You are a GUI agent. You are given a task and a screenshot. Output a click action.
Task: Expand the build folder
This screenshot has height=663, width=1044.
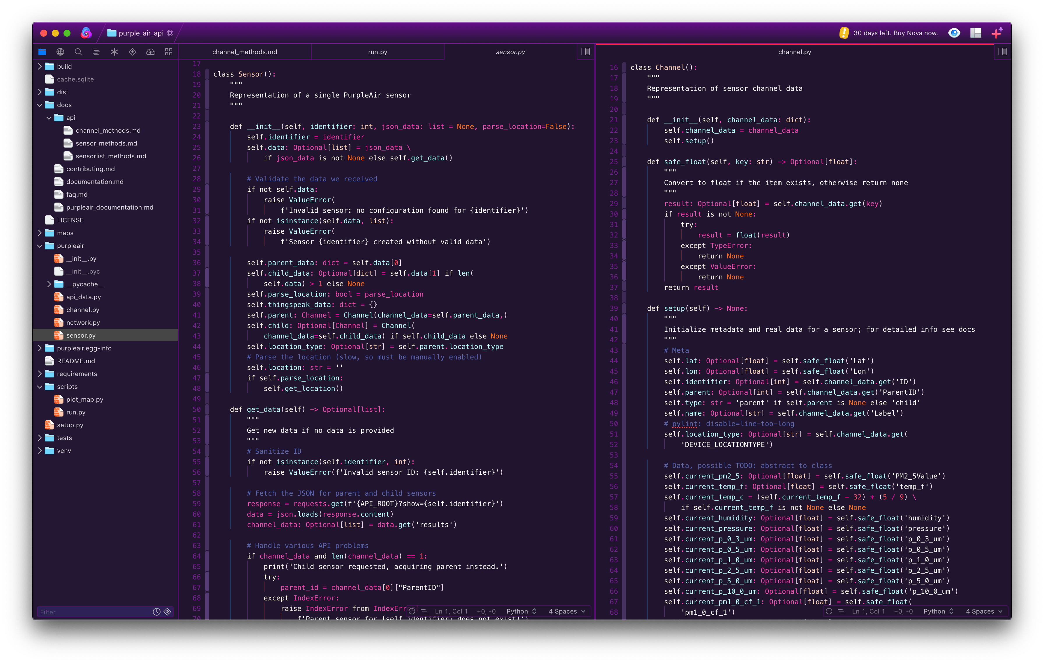pyautogui.click(x=40, y=66)
